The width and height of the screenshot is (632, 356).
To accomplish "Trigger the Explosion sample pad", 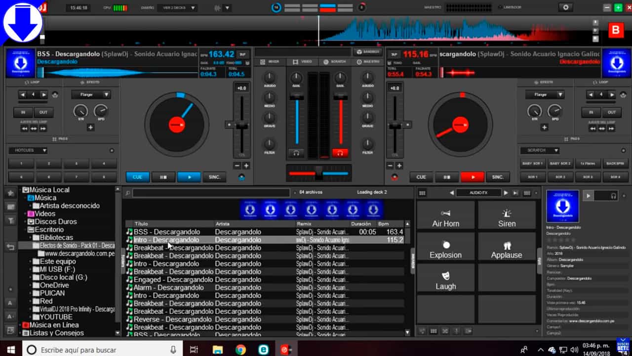I will click(x=446, y=247).
